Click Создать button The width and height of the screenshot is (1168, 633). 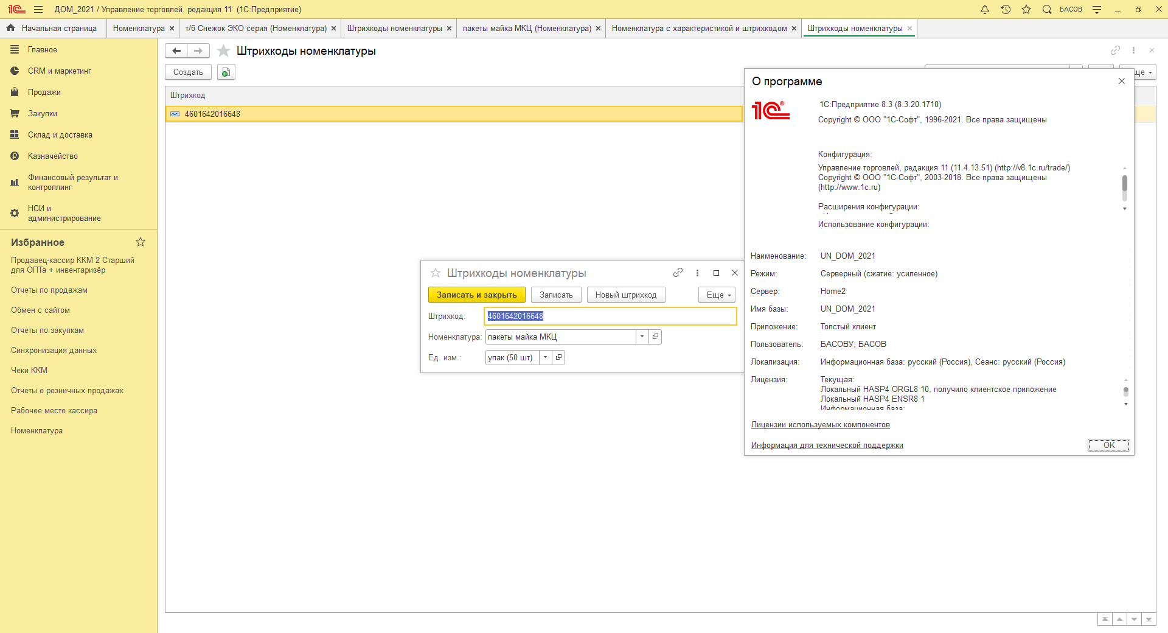pyautogui.click(x=188, y=72)
